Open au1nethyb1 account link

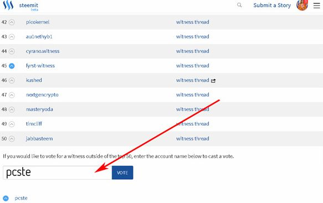pyautogui.click(x=39, y=37)
